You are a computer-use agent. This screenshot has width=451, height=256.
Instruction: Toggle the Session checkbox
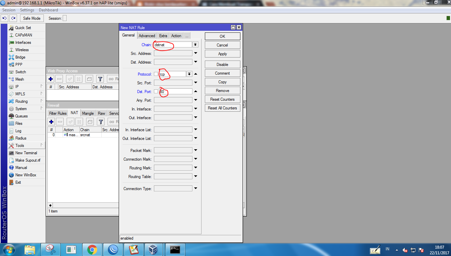[x=65, y=18]
